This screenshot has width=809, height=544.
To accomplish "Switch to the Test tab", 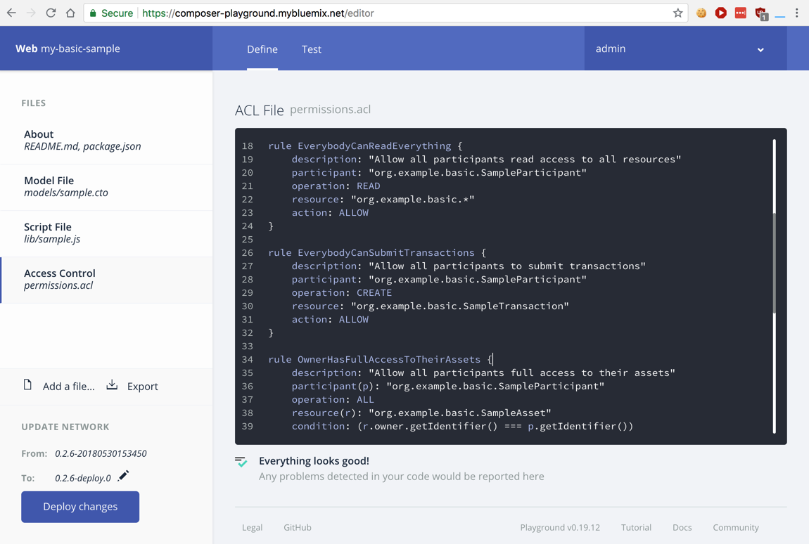I will coord(311,49).
